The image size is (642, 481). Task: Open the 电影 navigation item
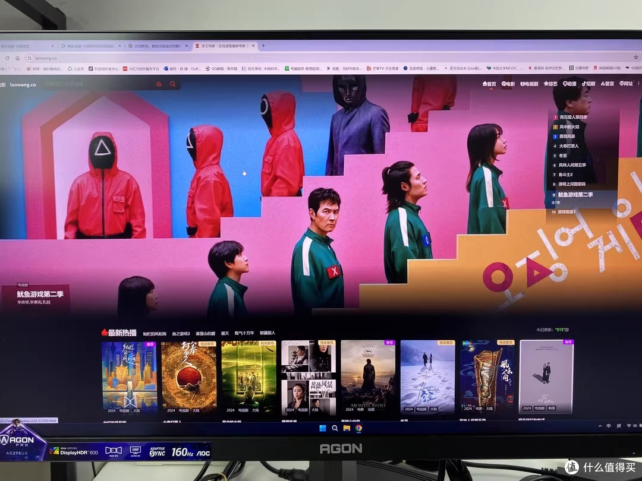point(508,84)
